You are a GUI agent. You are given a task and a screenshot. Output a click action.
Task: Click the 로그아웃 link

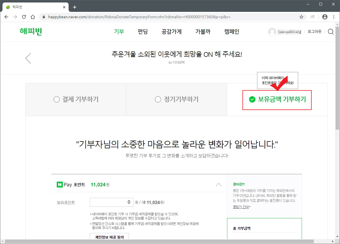pyautogui.click(x=315, y=32)
